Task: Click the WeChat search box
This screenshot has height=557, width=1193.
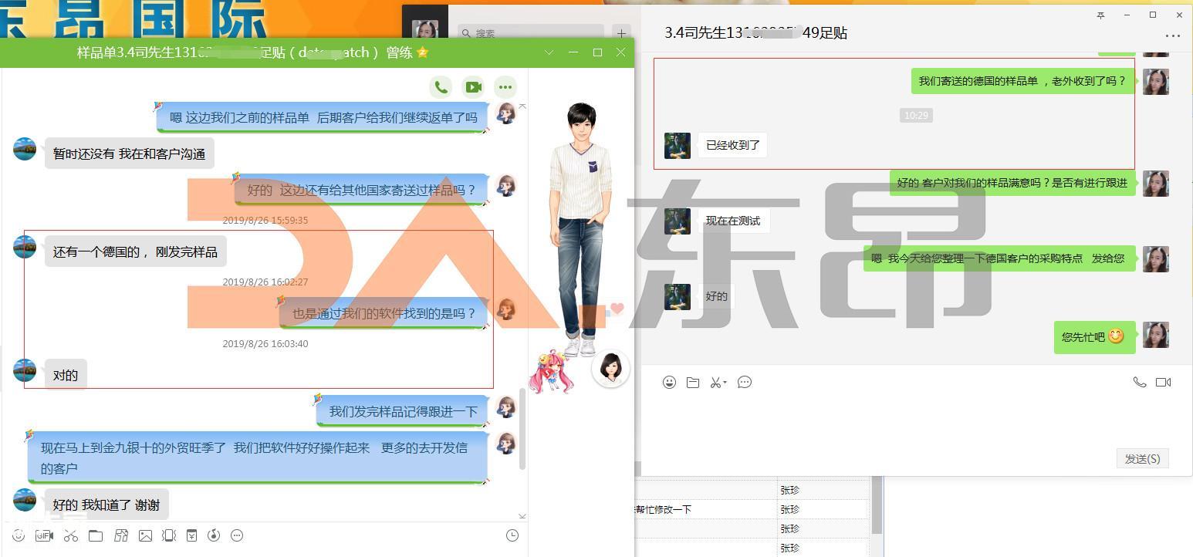Action: click(532, 33)
